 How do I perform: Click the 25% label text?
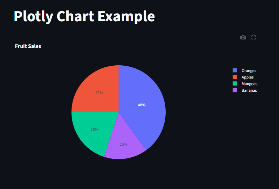click(x=99, y=93)
